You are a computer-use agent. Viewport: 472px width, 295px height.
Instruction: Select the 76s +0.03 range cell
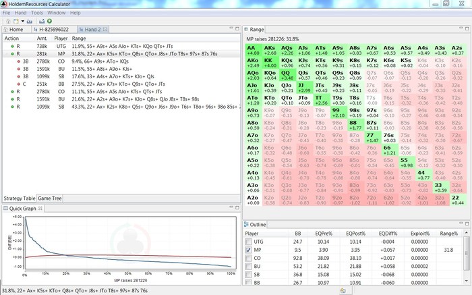pyautogui.click(x=389, y=138)
